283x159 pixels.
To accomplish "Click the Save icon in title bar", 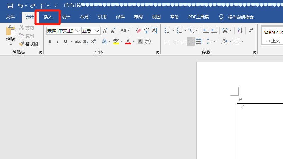I will pyautogui.click(x=10, y=6).
